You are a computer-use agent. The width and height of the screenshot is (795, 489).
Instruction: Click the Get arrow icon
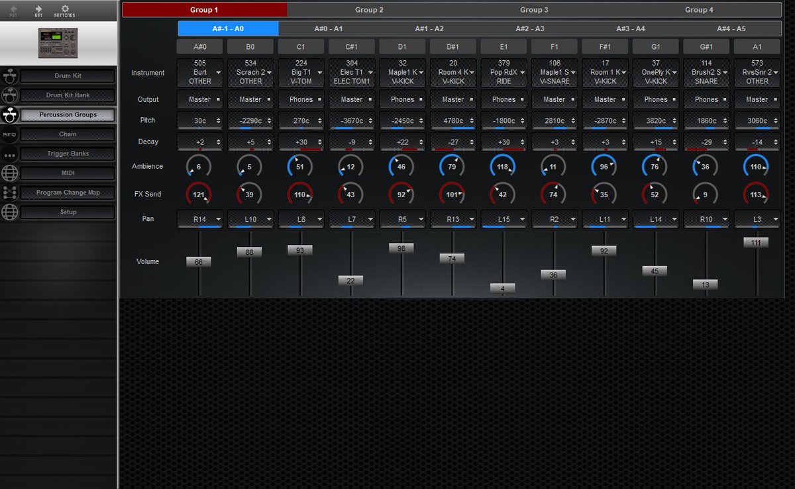(38, 11)
